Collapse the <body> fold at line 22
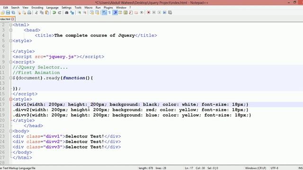This screenshot has width=303, height=170. tap(11, 131)
